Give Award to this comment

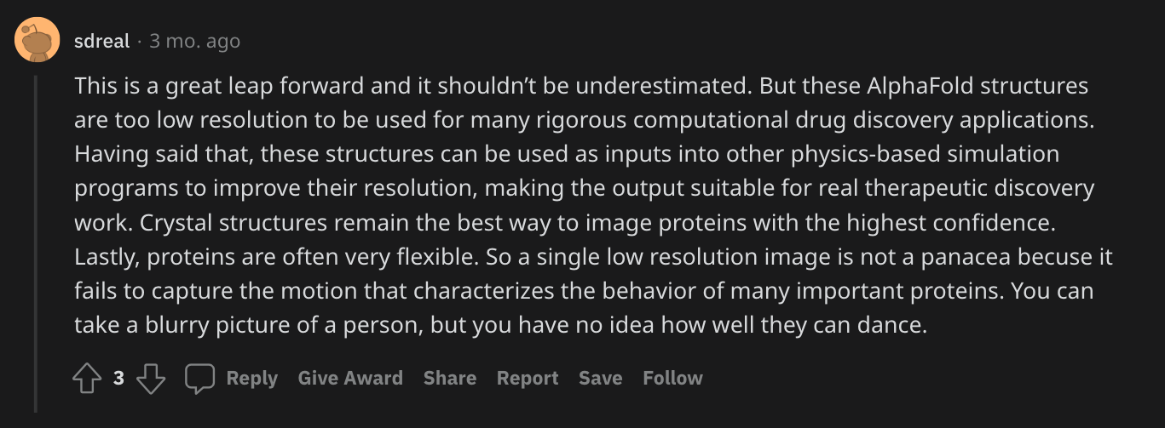point(350,379)
